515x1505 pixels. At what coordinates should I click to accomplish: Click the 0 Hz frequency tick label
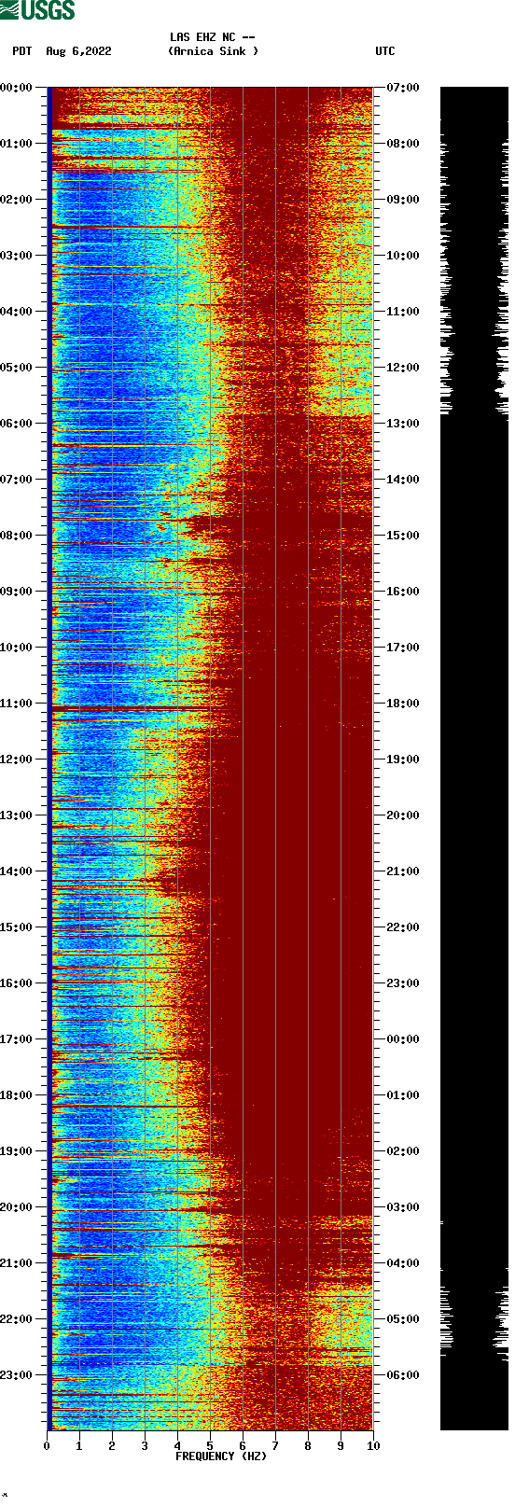tap(47, 1446)
